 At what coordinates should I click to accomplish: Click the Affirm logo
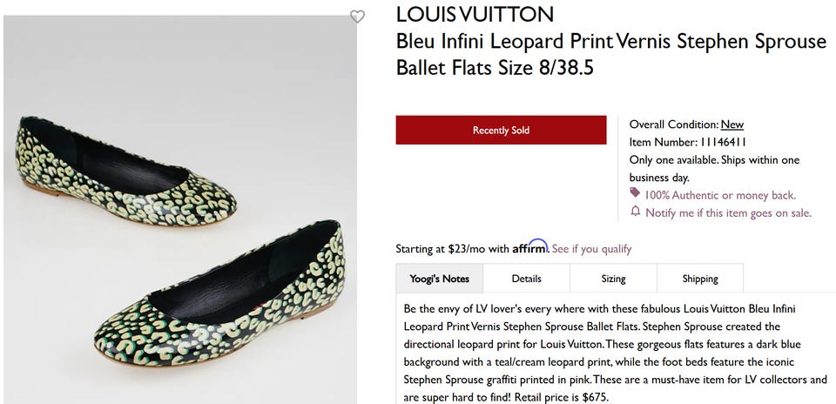529,247
